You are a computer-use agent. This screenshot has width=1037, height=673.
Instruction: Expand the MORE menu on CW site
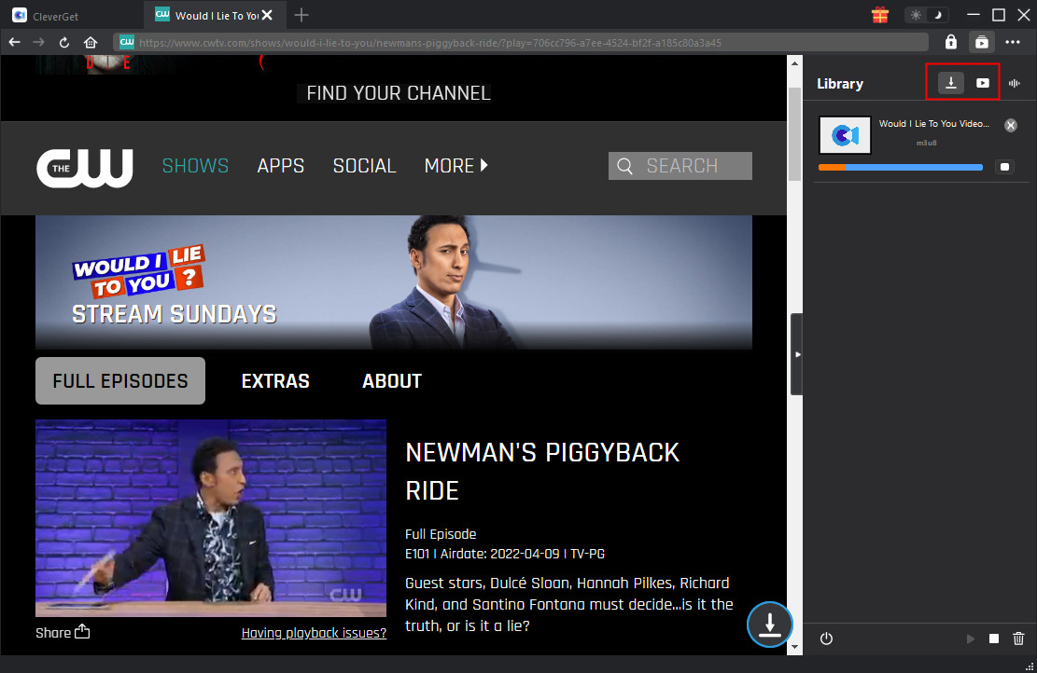click(x=455, y=166)
